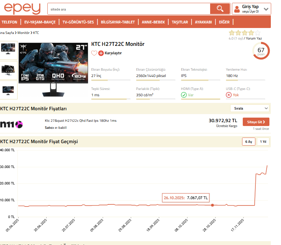Click the 1 ms response time value
Viewport: 281px width, 245px height.
(x=95, y=95)
